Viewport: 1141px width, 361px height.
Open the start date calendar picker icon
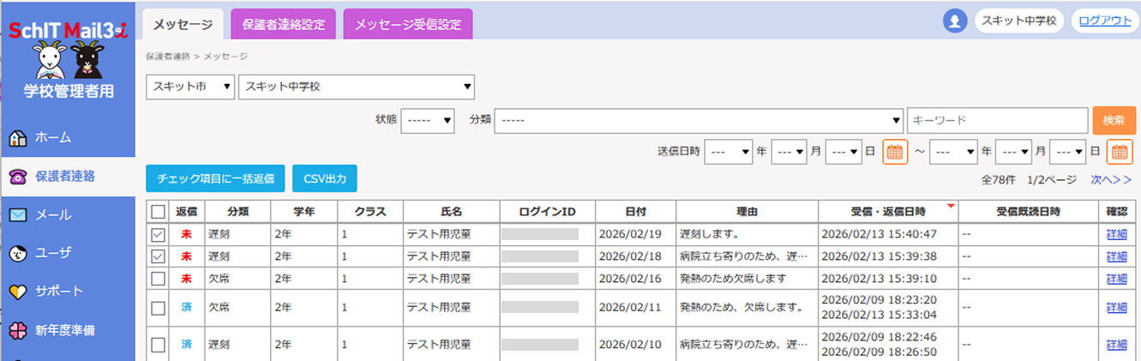(x=895, y=151)
